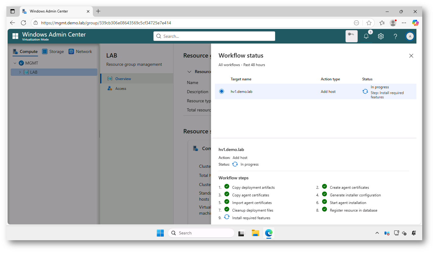Expand the LAB resource group node
This screenshot has width=435, height=253.
tap(20, 72)
